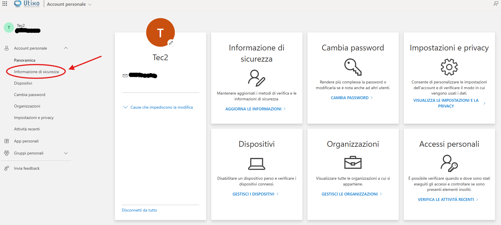The height and width of the screenshot is (225, 501).
Task: Click AGGIORNA LE INFORMAZIONI link
Action: (x=253, y=109)
